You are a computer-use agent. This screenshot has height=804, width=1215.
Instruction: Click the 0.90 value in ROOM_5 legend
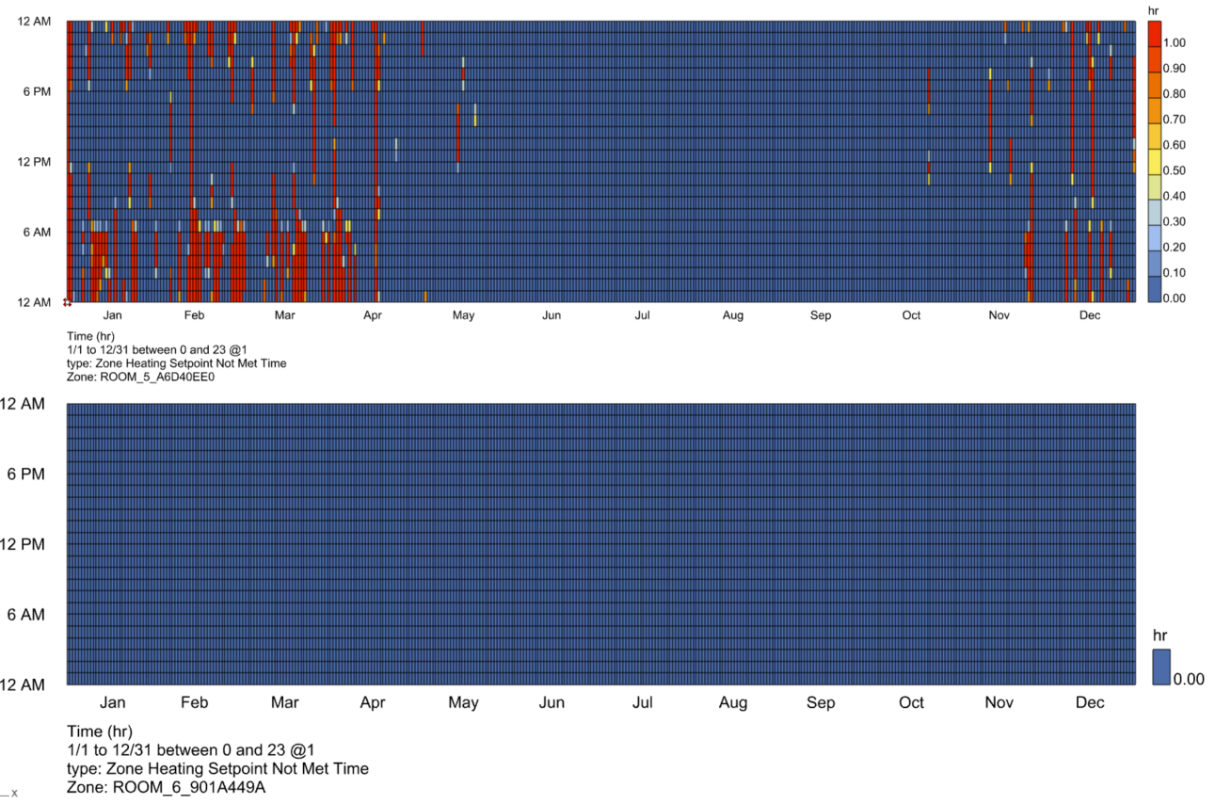pos(1174,69)
